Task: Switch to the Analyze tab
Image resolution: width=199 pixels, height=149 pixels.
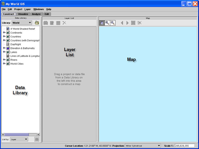Action: click(x=36, y=14)
